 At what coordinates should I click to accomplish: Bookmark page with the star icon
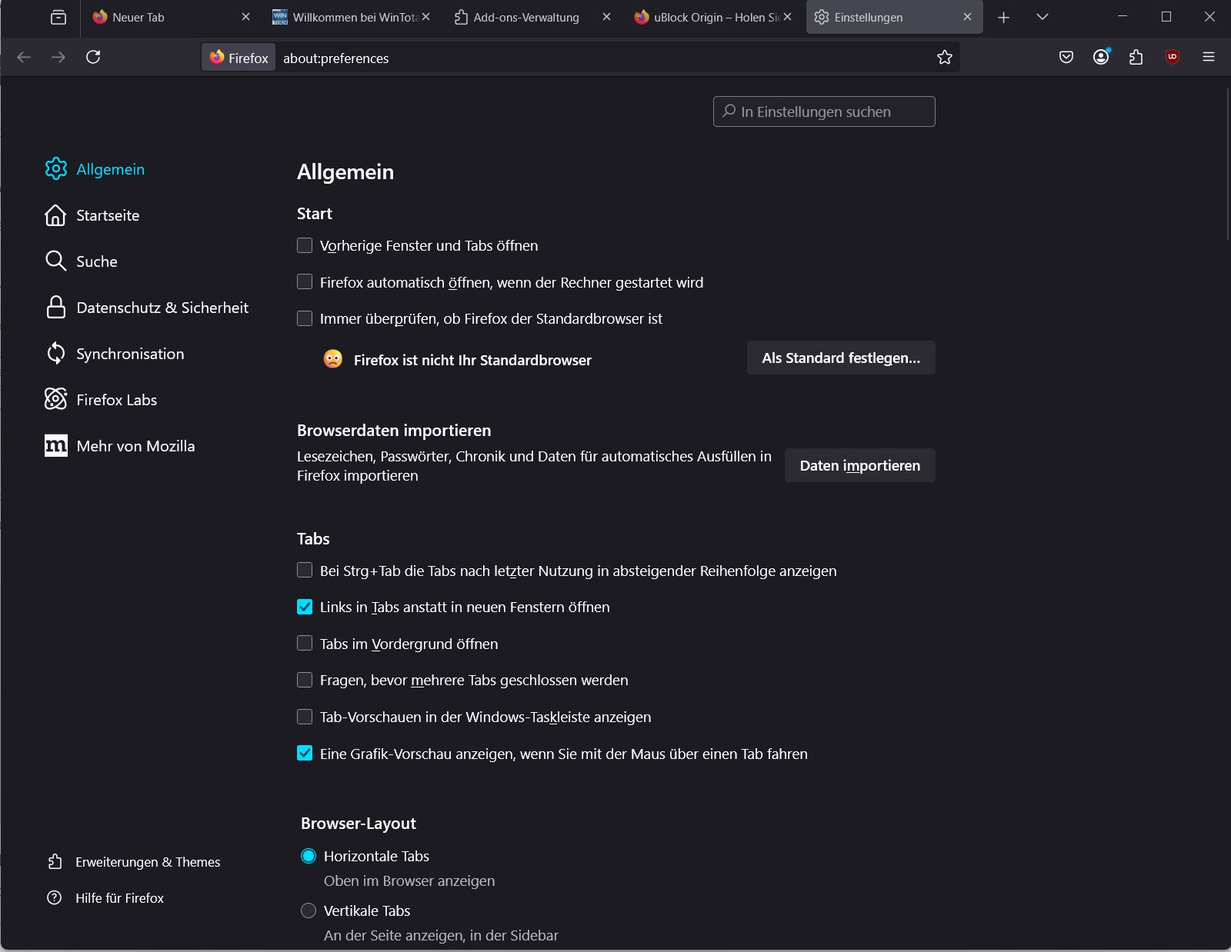(945, 58)
